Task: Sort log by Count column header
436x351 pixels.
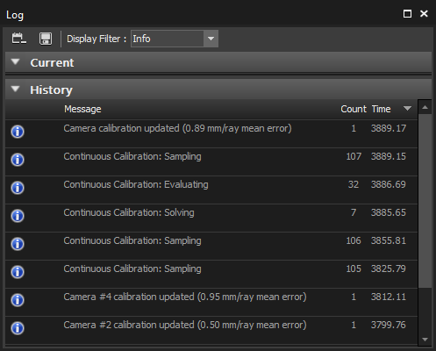Action: click(354, 109)
